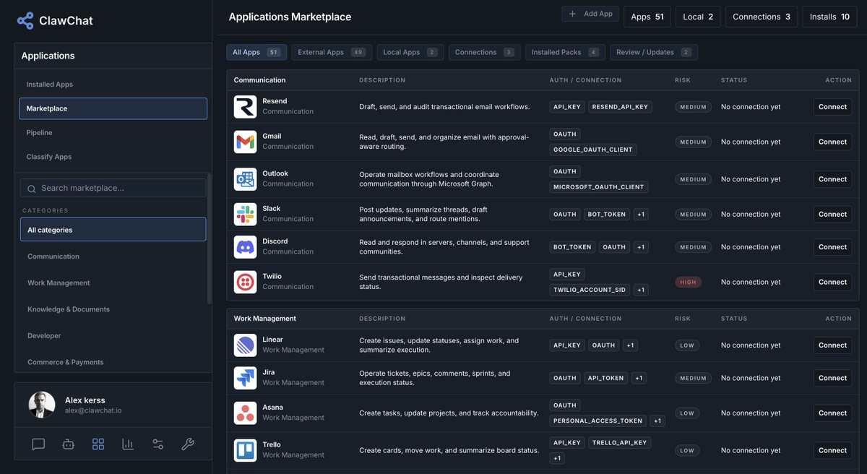Screen dimensions: 867x474
Task: Connect the Trello app
Action: point(832,450)
